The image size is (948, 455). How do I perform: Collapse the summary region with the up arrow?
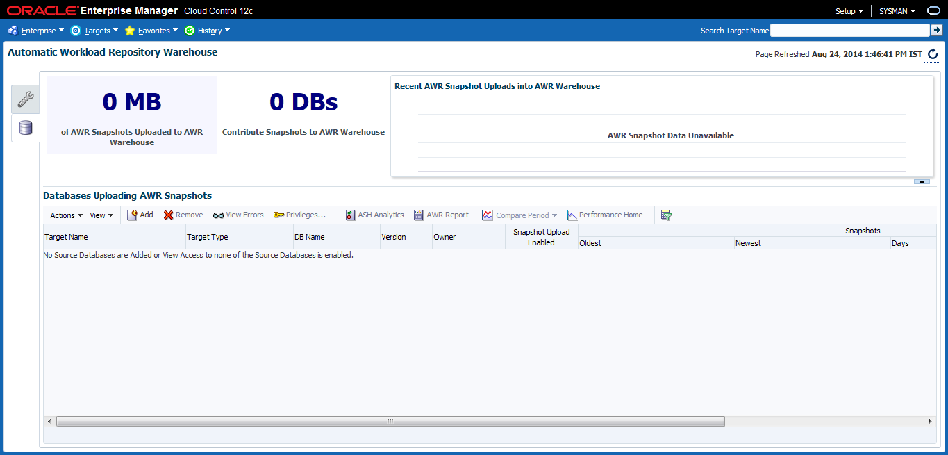pyautogui.click(x=922, y=181)
